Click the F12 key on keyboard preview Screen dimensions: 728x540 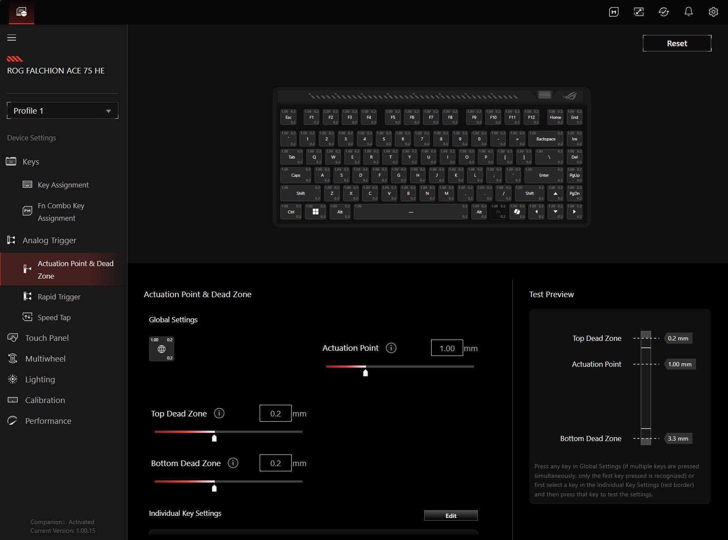(531, 117)
